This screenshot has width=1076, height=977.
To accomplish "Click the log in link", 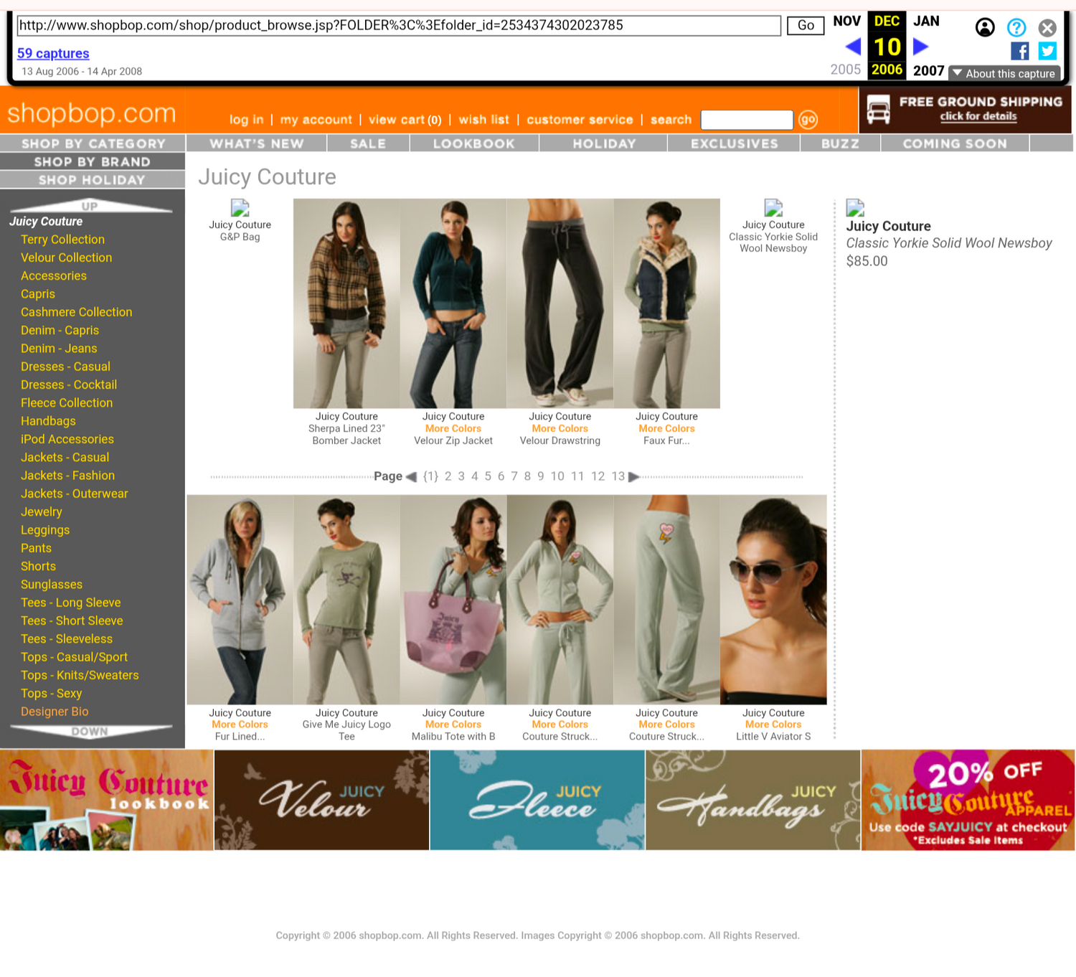I will (x=246, y=120).
